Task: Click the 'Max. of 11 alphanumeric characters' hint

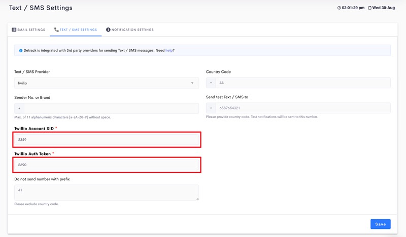Action: (62, 117)
